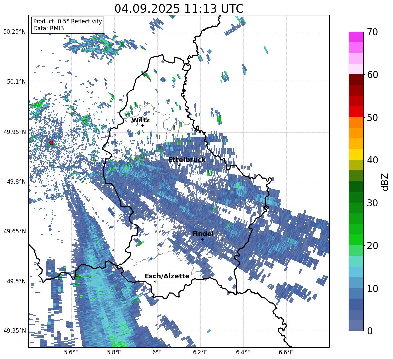Click the Ettelbruck city label
The height and width of the screenshot is (359, 393).
point(187,160)
